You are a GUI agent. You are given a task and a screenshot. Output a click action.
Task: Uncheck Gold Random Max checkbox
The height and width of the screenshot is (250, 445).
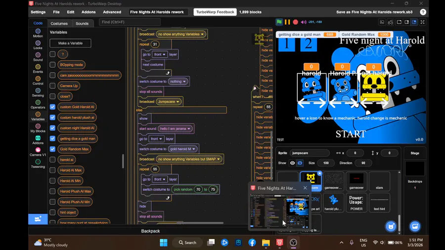coord(52,149)
